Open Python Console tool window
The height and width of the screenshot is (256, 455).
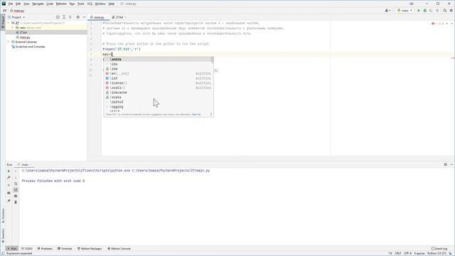(x=119, y=248)
